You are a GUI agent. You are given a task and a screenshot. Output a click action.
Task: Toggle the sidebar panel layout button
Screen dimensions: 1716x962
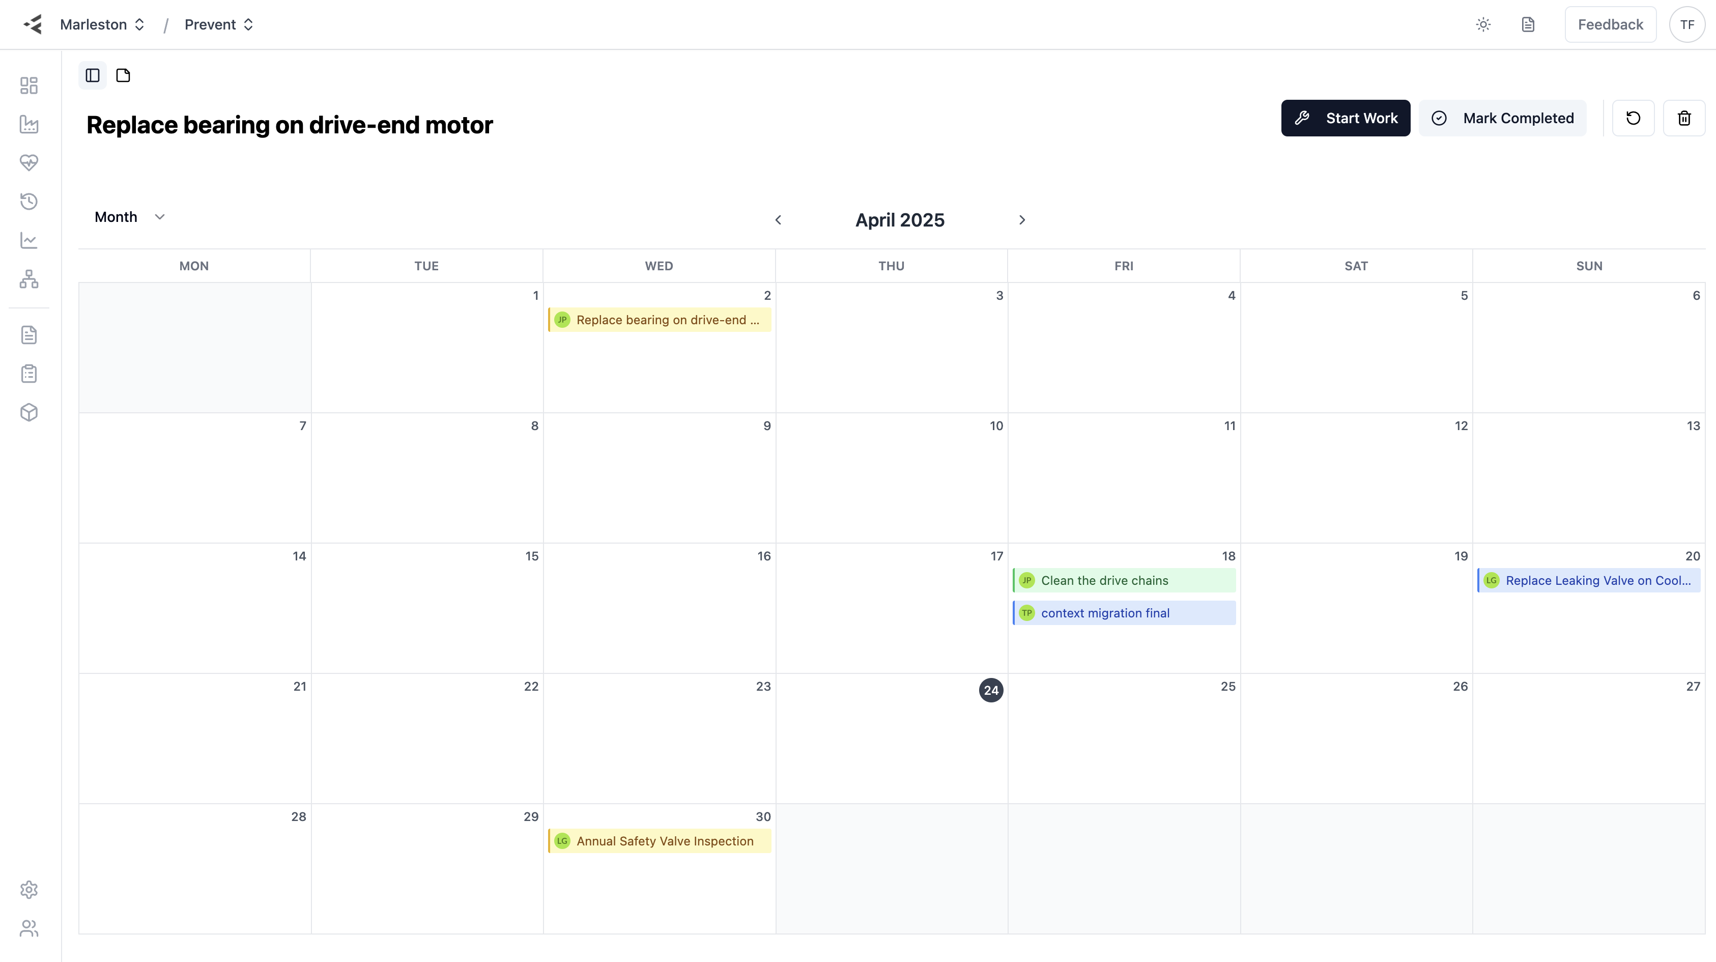click(x=93, y=75)
